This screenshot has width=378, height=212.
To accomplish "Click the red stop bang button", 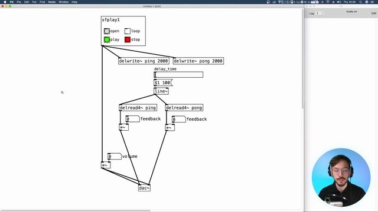I will [x=128, y=39].
